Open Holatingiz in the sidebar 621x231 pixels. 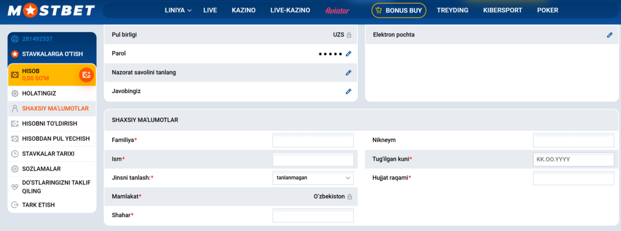52,94
